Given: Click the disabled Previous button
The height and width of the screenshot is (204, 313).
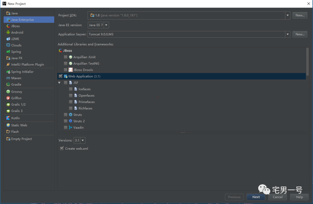Looking at the screenshot, I should pyautogui.click(x=234, y=197).
